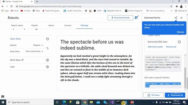Viewport: 188px width, 105px height.
Task: Collapse the Open Sans family in side panel
Action: pyautogui.click(x=180, y=35)
